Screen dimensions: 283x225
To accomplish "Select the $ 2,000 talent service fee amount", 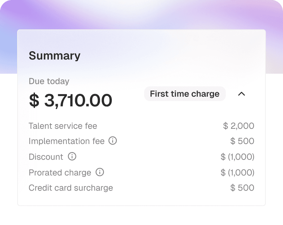I will coord(239,126).
